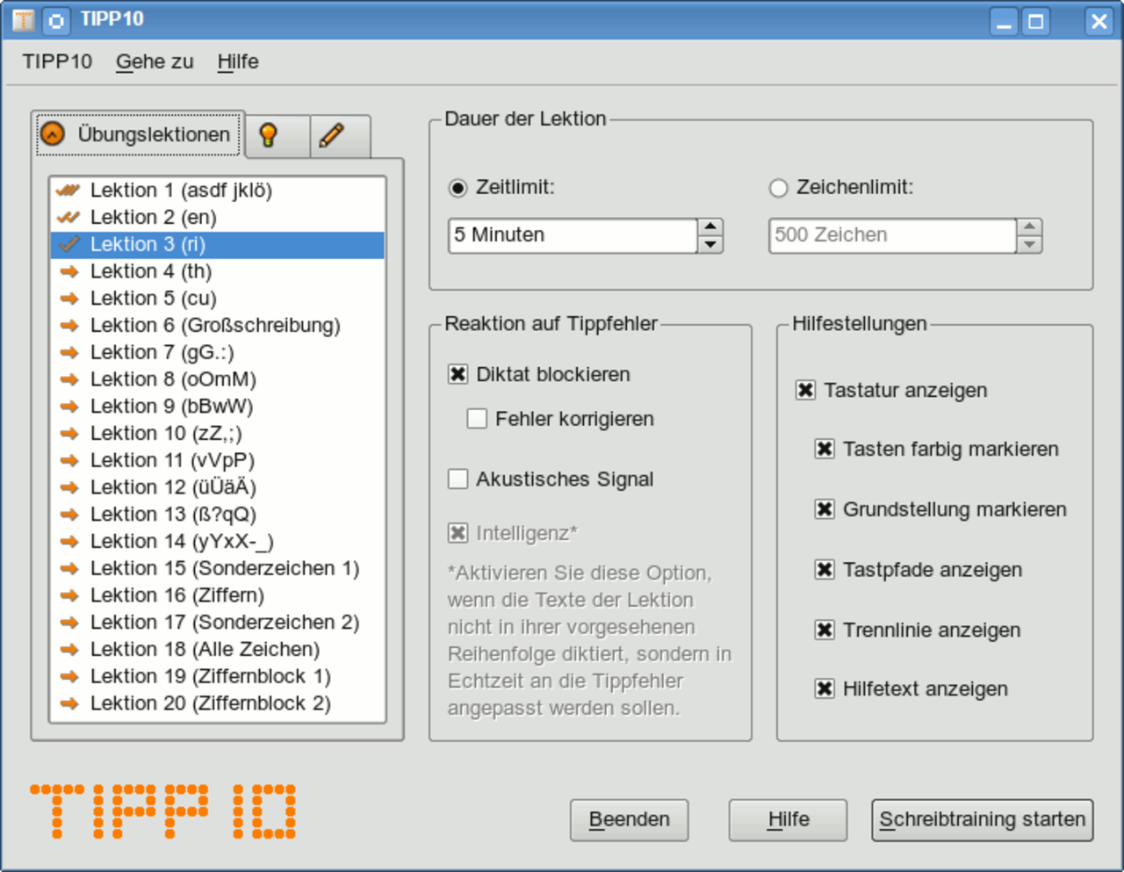
Task: Select Lektion 15 (Sonderzeichen 1) text
Action: point(225,568)
